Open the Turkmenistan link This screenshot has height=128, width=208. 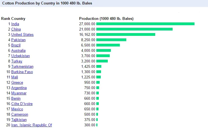22,66
